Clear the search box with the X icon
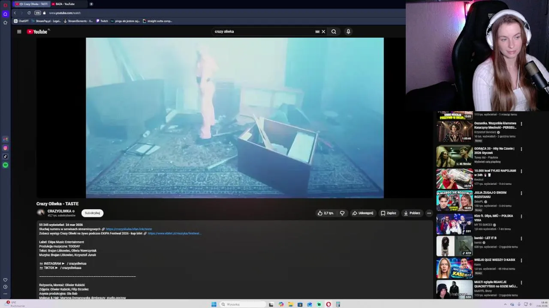Viewport: 549px width, 308px height. (x=323, y=32)
